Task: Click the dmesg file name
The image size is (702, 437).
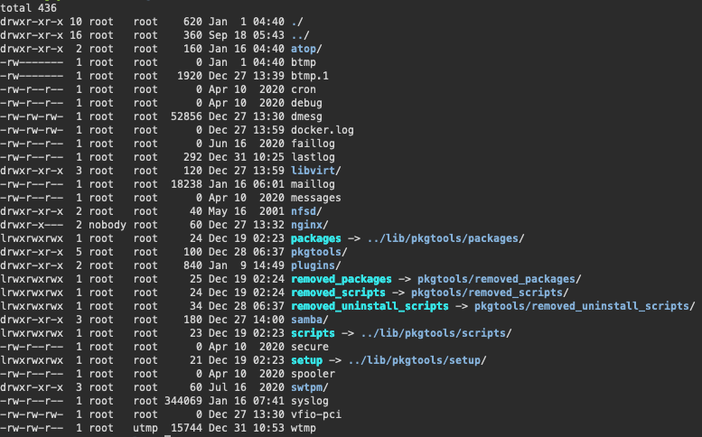Action: [x=306, y=116]
